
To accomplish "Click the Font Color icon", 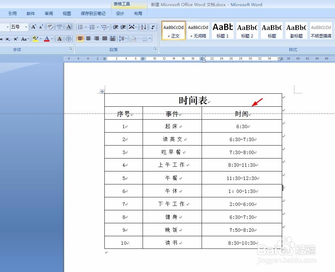I will (x=47, y=39).
